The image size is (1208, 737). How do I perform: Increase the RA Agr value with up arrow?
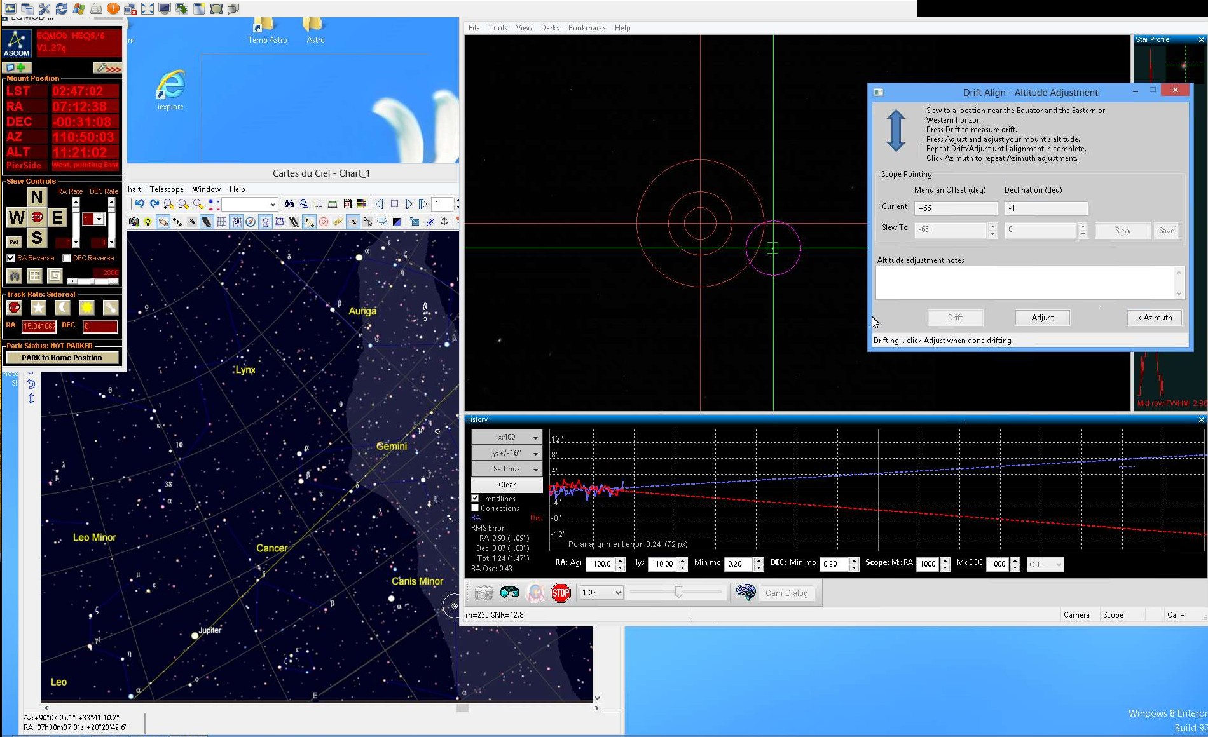(x=621, y=560)
